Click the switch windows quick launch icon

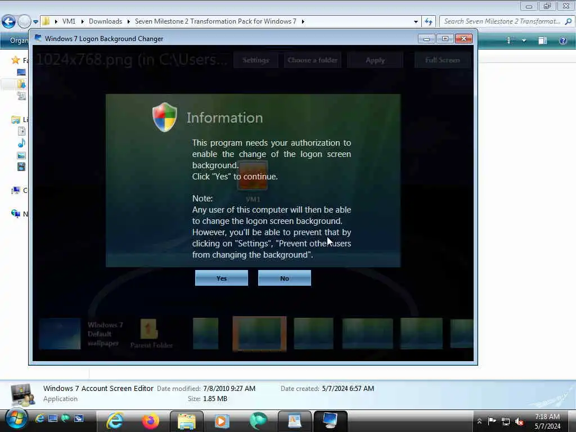pos(79,418)
